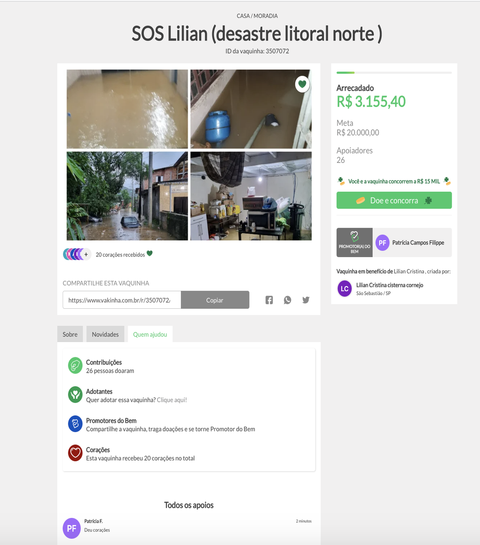Open the LC avatar of Lilian Cristina
480x545 pixels.
coord(344,289)
